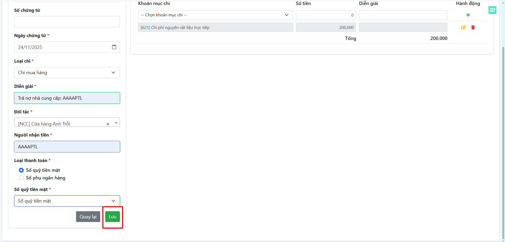Screen dimensions: 505x242
Task: Select the Sổ phụ ngân hàng radio button
Action: coord(21,178)
